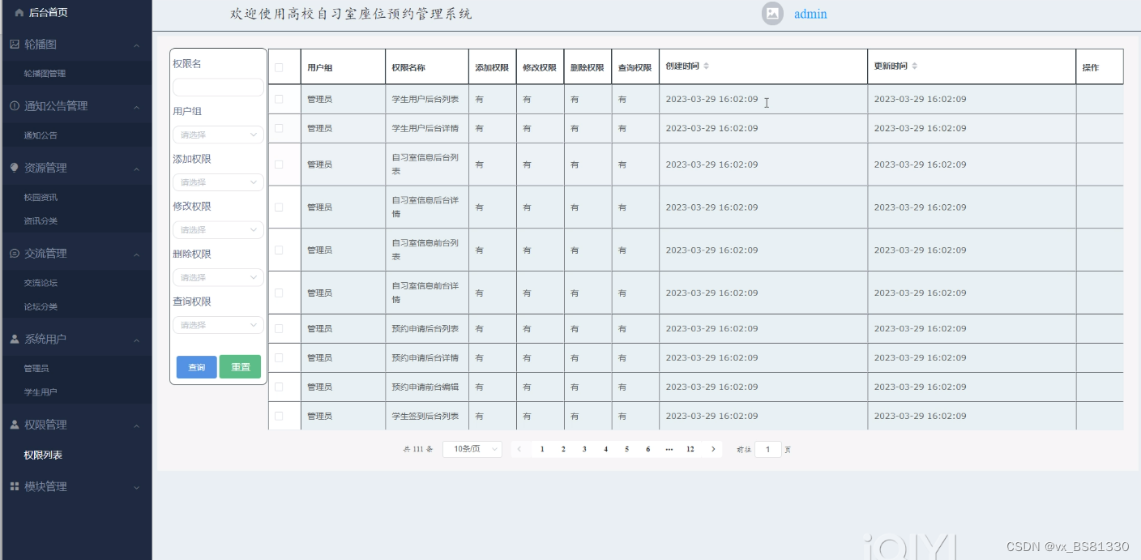Check the row for 自习室信息后台列表
Viewport: 1141px width, 560px height.
279,165
